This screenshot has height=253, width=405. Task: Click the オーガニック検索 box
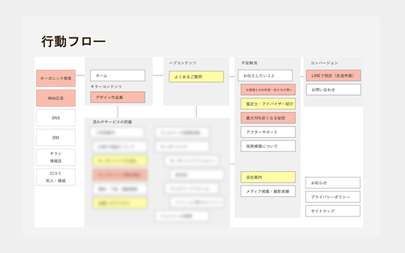point(56,78)
